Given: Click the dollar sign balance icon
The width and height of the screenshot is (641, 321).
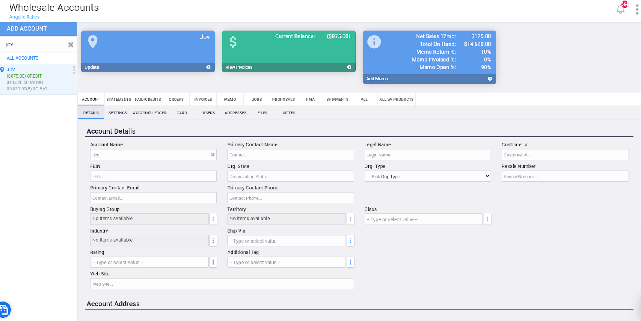Looking at the screenshot, I should [233, 42].
